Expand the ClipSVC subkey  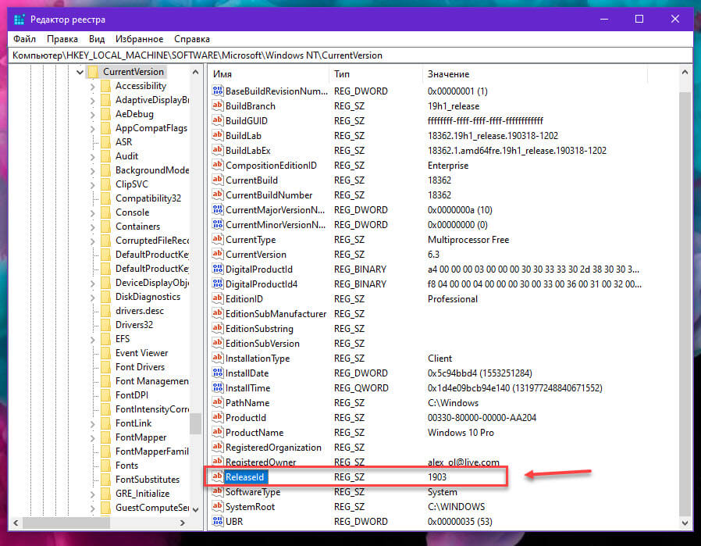(x=92, y=184)
